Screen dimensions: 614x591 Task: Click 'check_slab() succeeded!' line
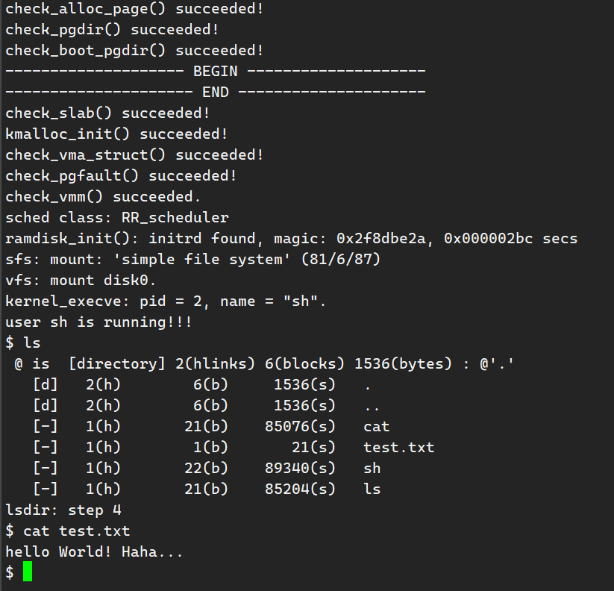(x=107, y=113)
